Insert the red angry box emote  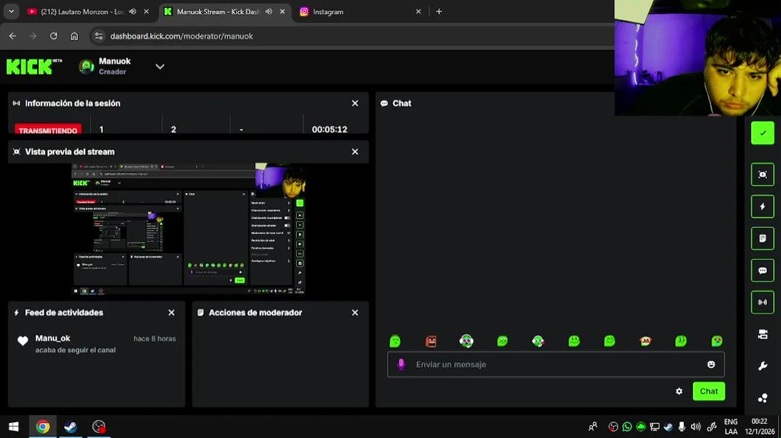(431, 341)
